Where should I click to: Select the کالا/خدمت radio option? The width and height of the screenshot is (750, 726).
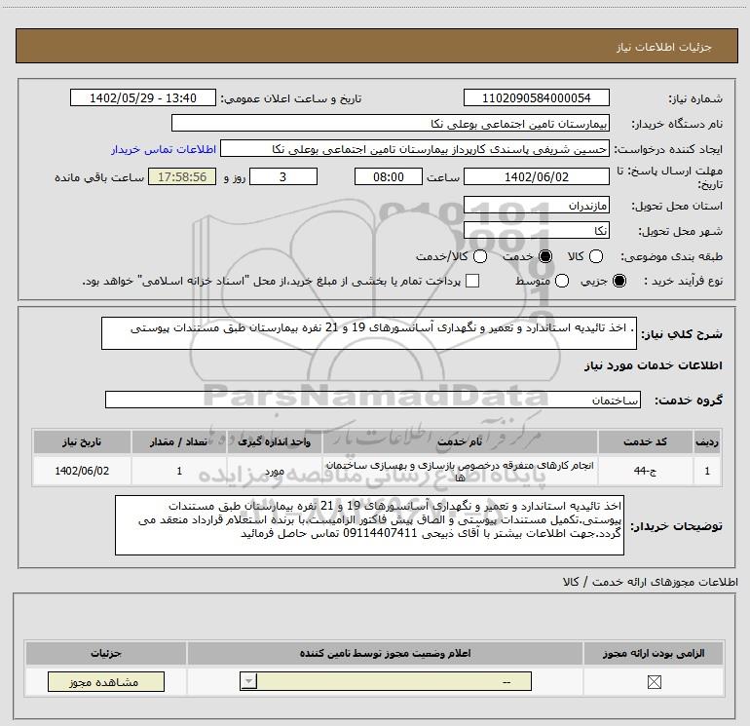tap(480, 256)
